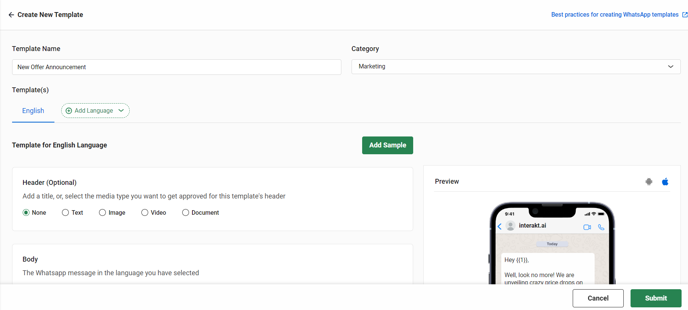Switch to the English template tab

point(33,110)
